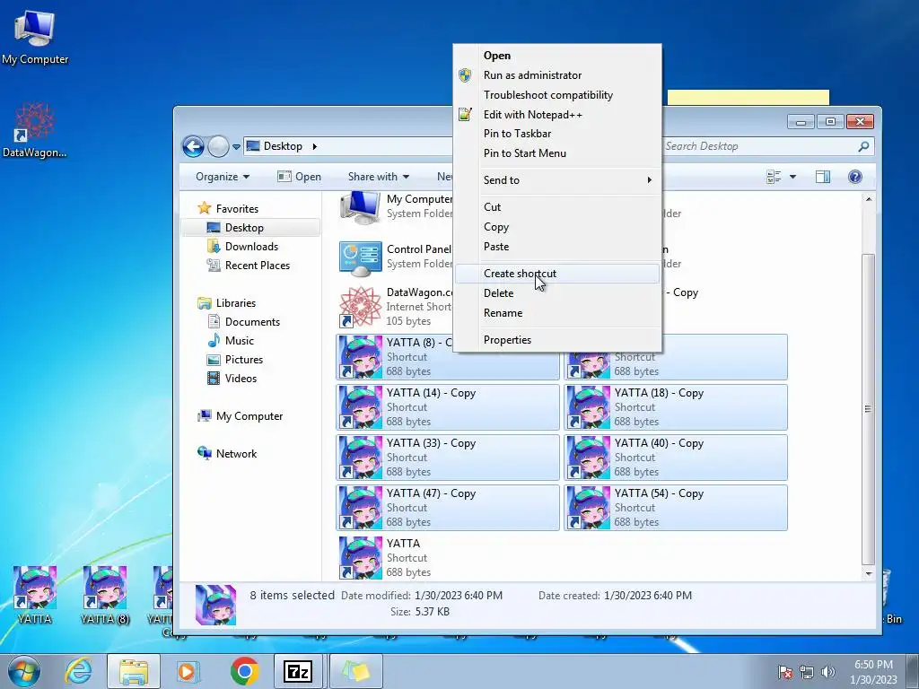Screen dimensions: 919x689
Task: Open Windows Media Player taskbar icon
Action: pos(188,671)
